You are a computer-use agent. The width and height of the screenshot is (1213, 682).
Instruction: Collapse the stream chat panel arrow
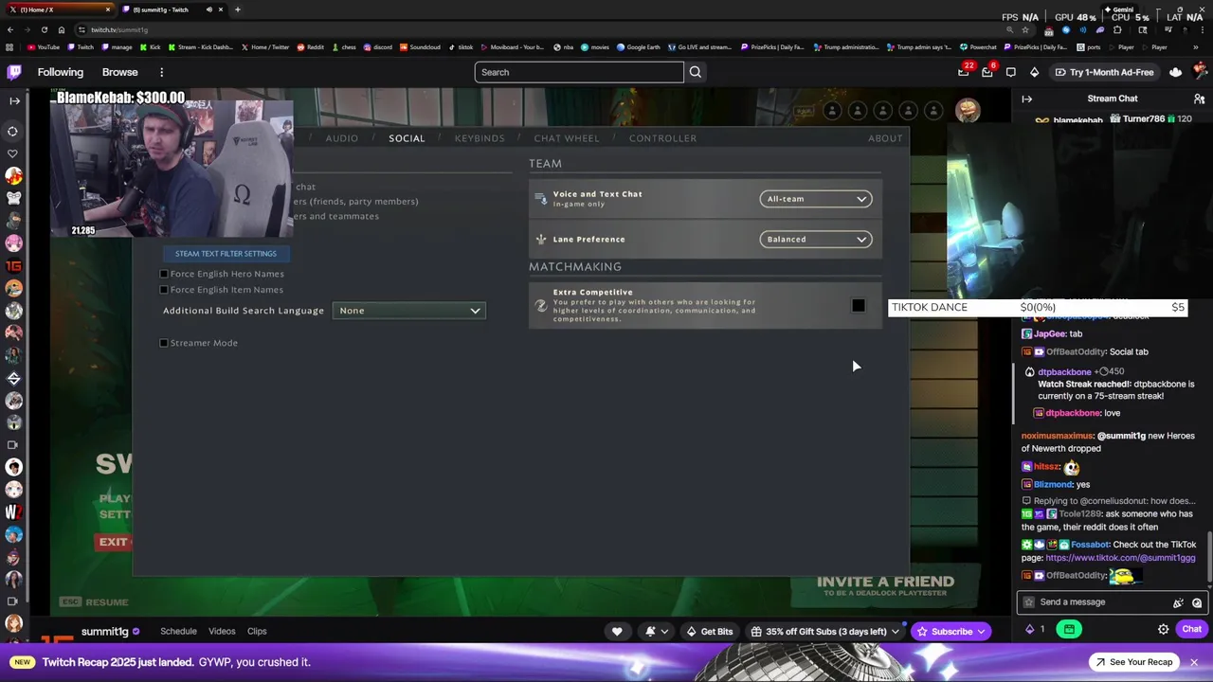pyautogui.click(x=1026, y=99)
